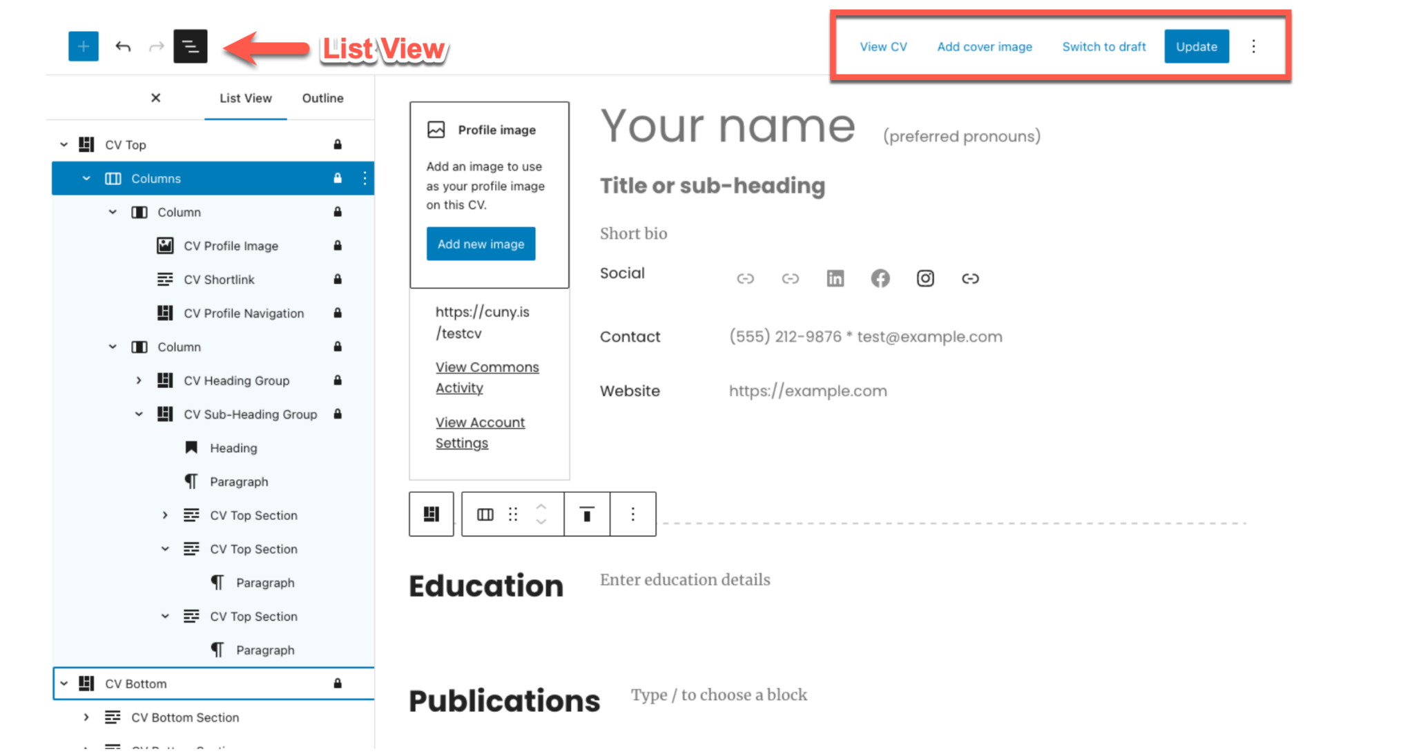Click the redo arrow
The width and height of the screenshot is (1414, 756).
156,46
